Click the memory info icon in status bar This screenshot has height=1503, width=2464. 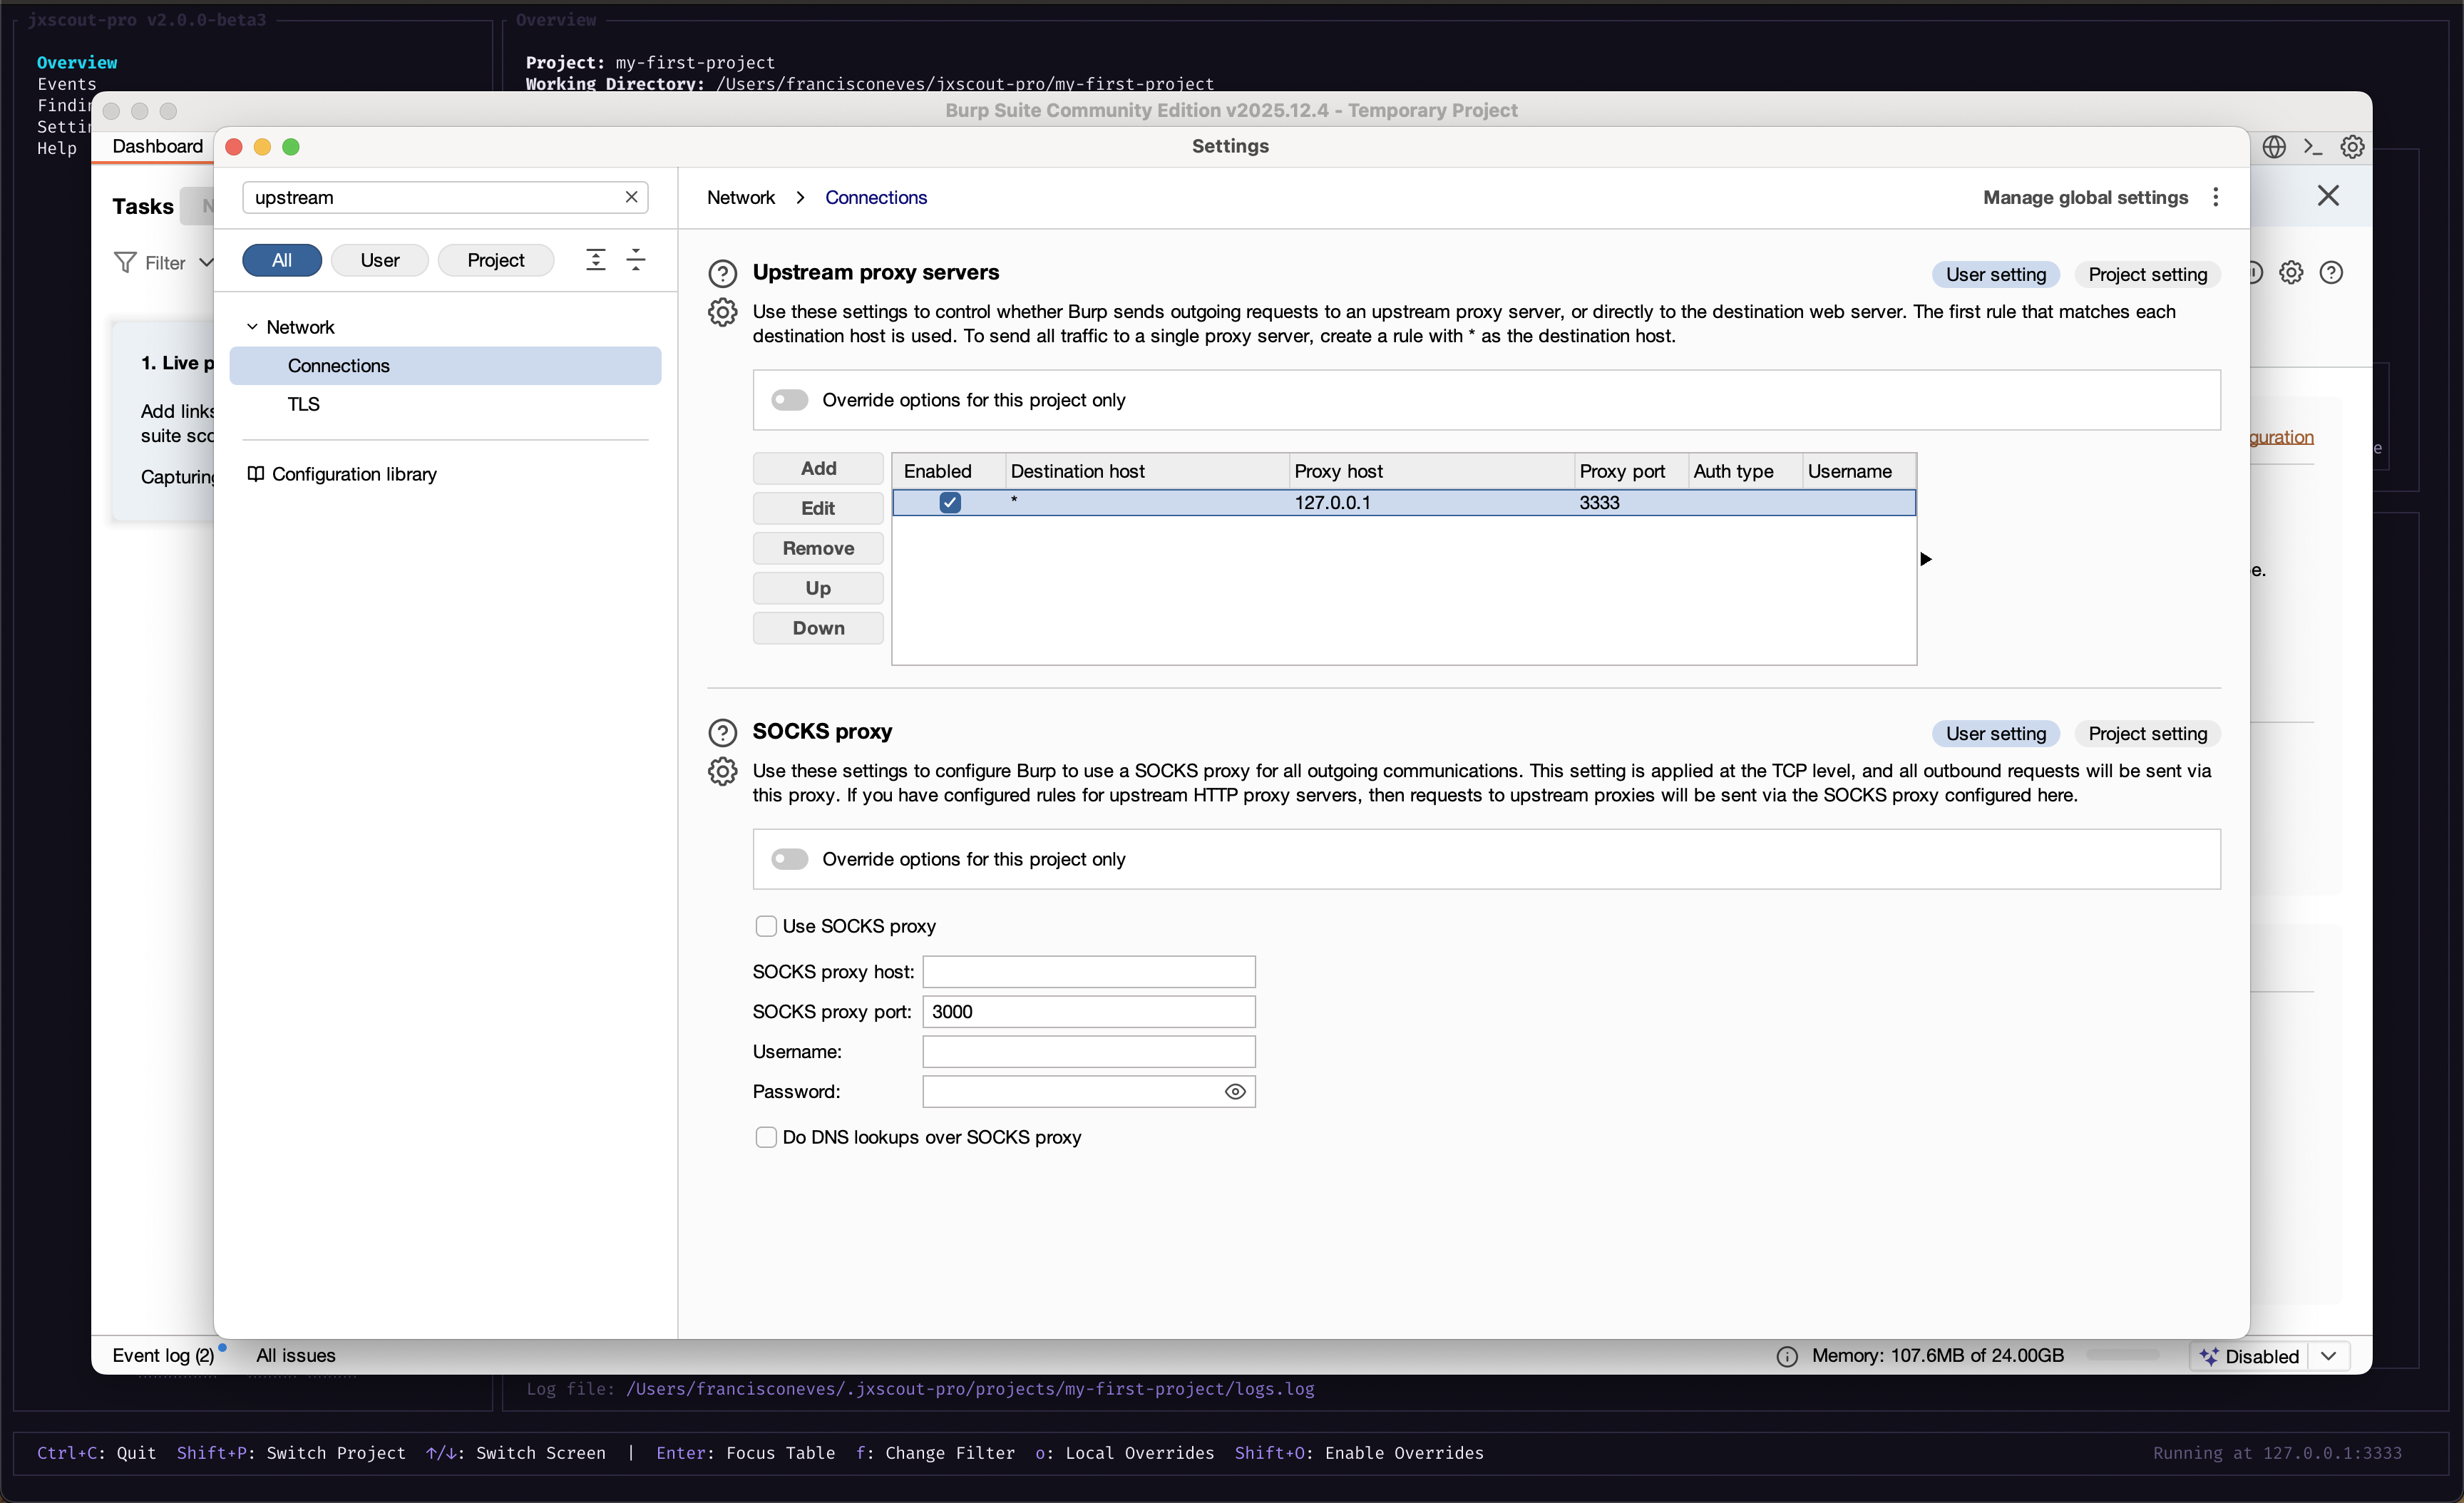click(x=1787, y=1356)
